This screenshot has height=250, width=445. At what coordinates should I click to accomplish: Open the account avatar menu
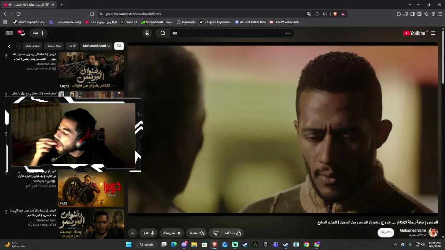pyautogui.click(x=9, y=33)
